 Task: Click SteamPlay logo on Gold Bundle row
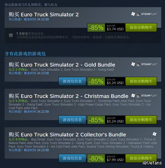click(149, 64)
